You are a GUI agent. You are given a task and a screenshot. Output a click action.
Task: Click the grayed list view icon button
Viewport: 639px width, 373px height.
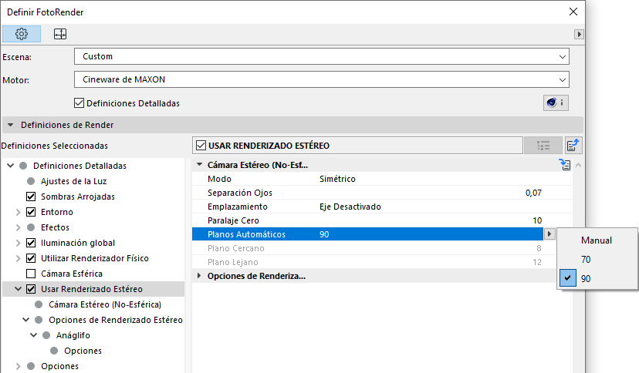[x=543, y=146]
